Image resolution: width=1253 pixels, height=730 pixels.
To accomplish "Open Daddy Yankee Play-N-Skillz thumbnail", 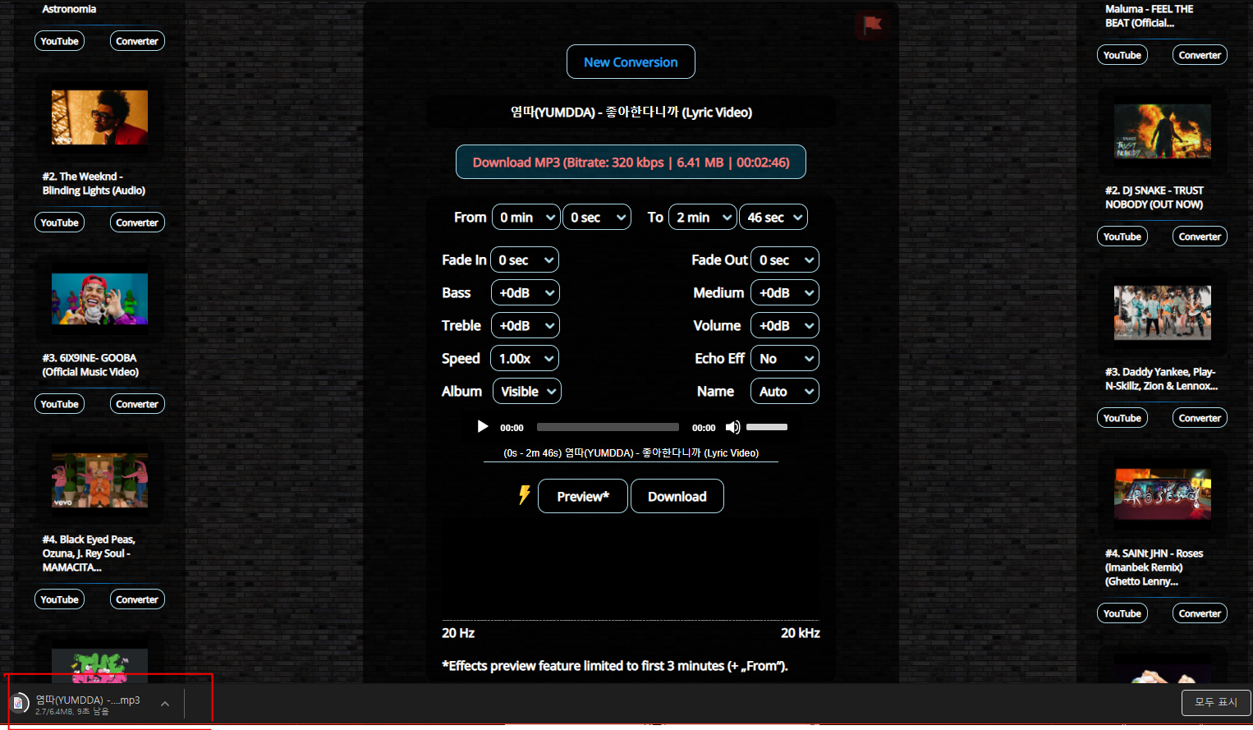I will [x=1162, y=313].
